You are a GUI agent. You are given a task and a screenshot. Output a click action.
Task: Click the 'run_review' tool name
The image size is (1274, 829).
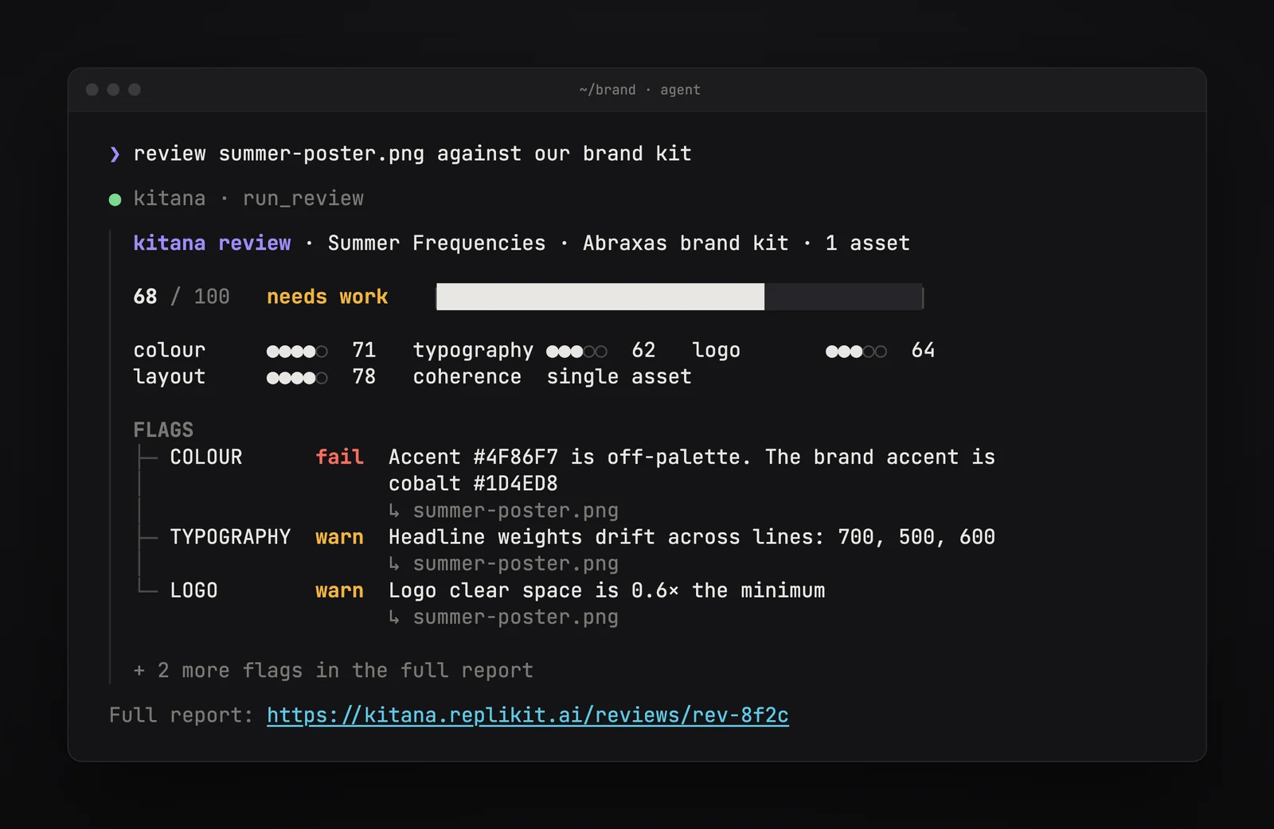click(303, 198)
